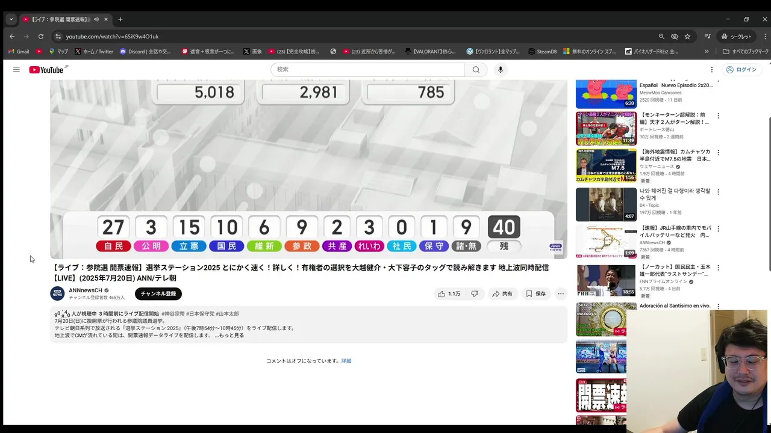Image resolution: width=771 pixels, height=433 pixels.
Task: Open the Discord bookmark
Action: [x=145, y=52]
